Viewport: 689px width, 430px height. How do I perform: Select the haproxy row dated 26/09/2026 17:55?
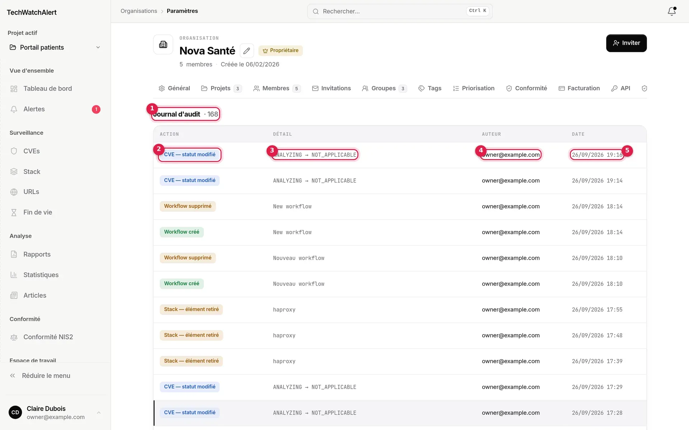coord(400,310)
